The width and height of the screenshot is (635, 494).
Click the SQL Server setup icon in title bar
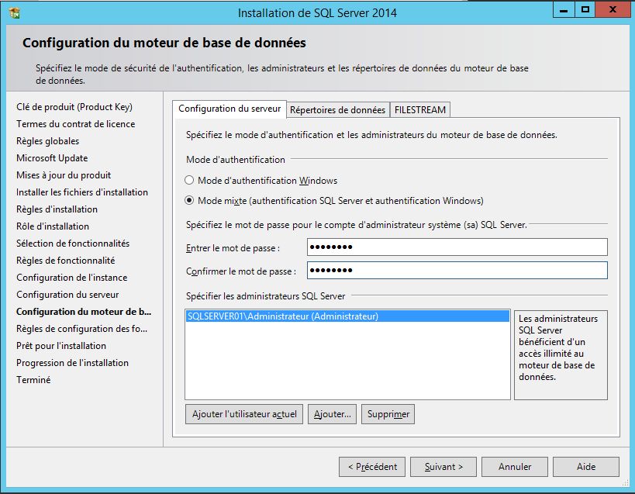point(14,13)
